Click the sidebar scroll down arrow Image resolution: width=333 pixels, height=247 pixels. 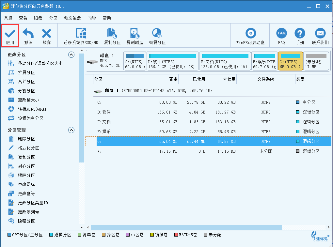pyautogui.click(x=82, y=227)
